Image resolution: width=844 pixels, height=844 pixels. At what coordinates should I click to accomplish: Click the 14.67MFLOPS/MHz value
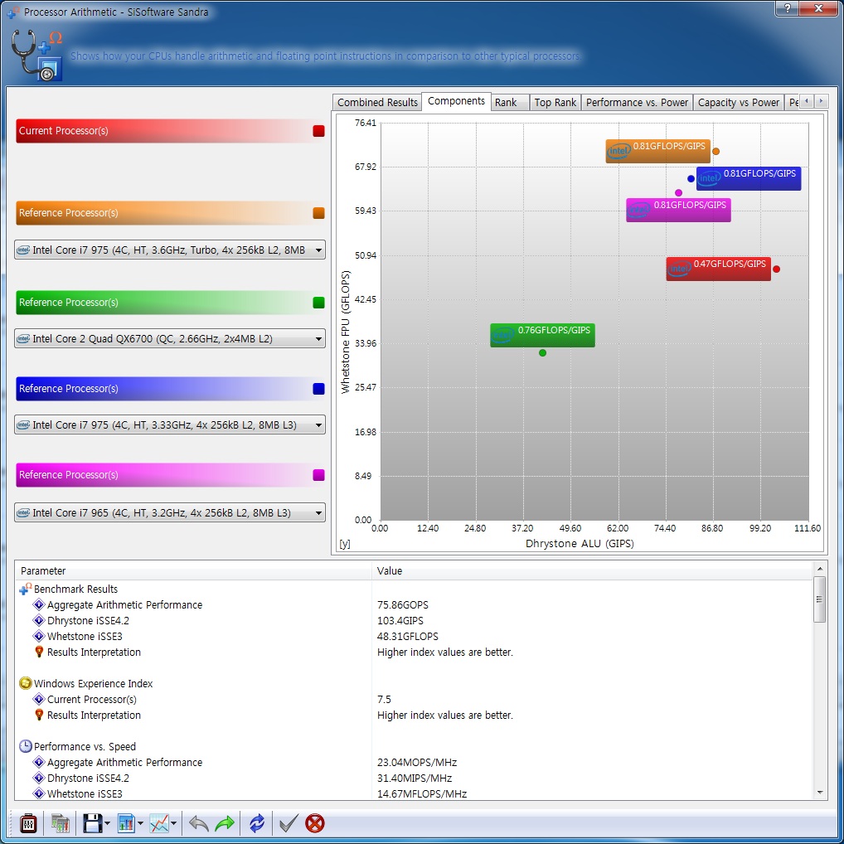pos(422,793)
